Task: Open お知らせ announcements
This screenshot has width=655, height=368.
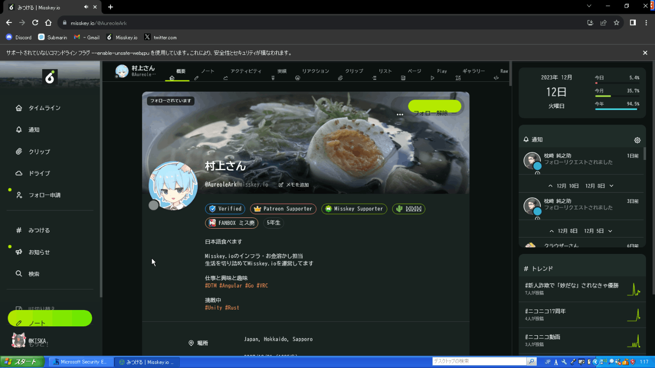Action: (x=33, y=252)
